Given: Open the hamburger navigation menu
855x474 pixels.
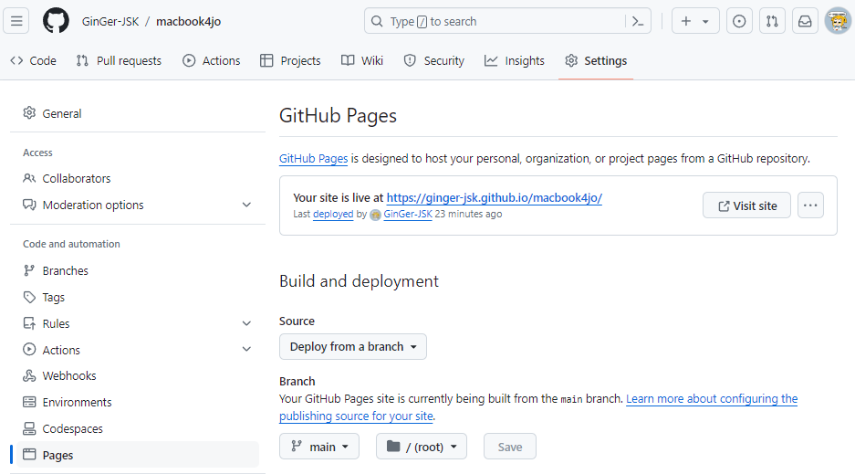Looking at the screenshot, I should (16, 21).
